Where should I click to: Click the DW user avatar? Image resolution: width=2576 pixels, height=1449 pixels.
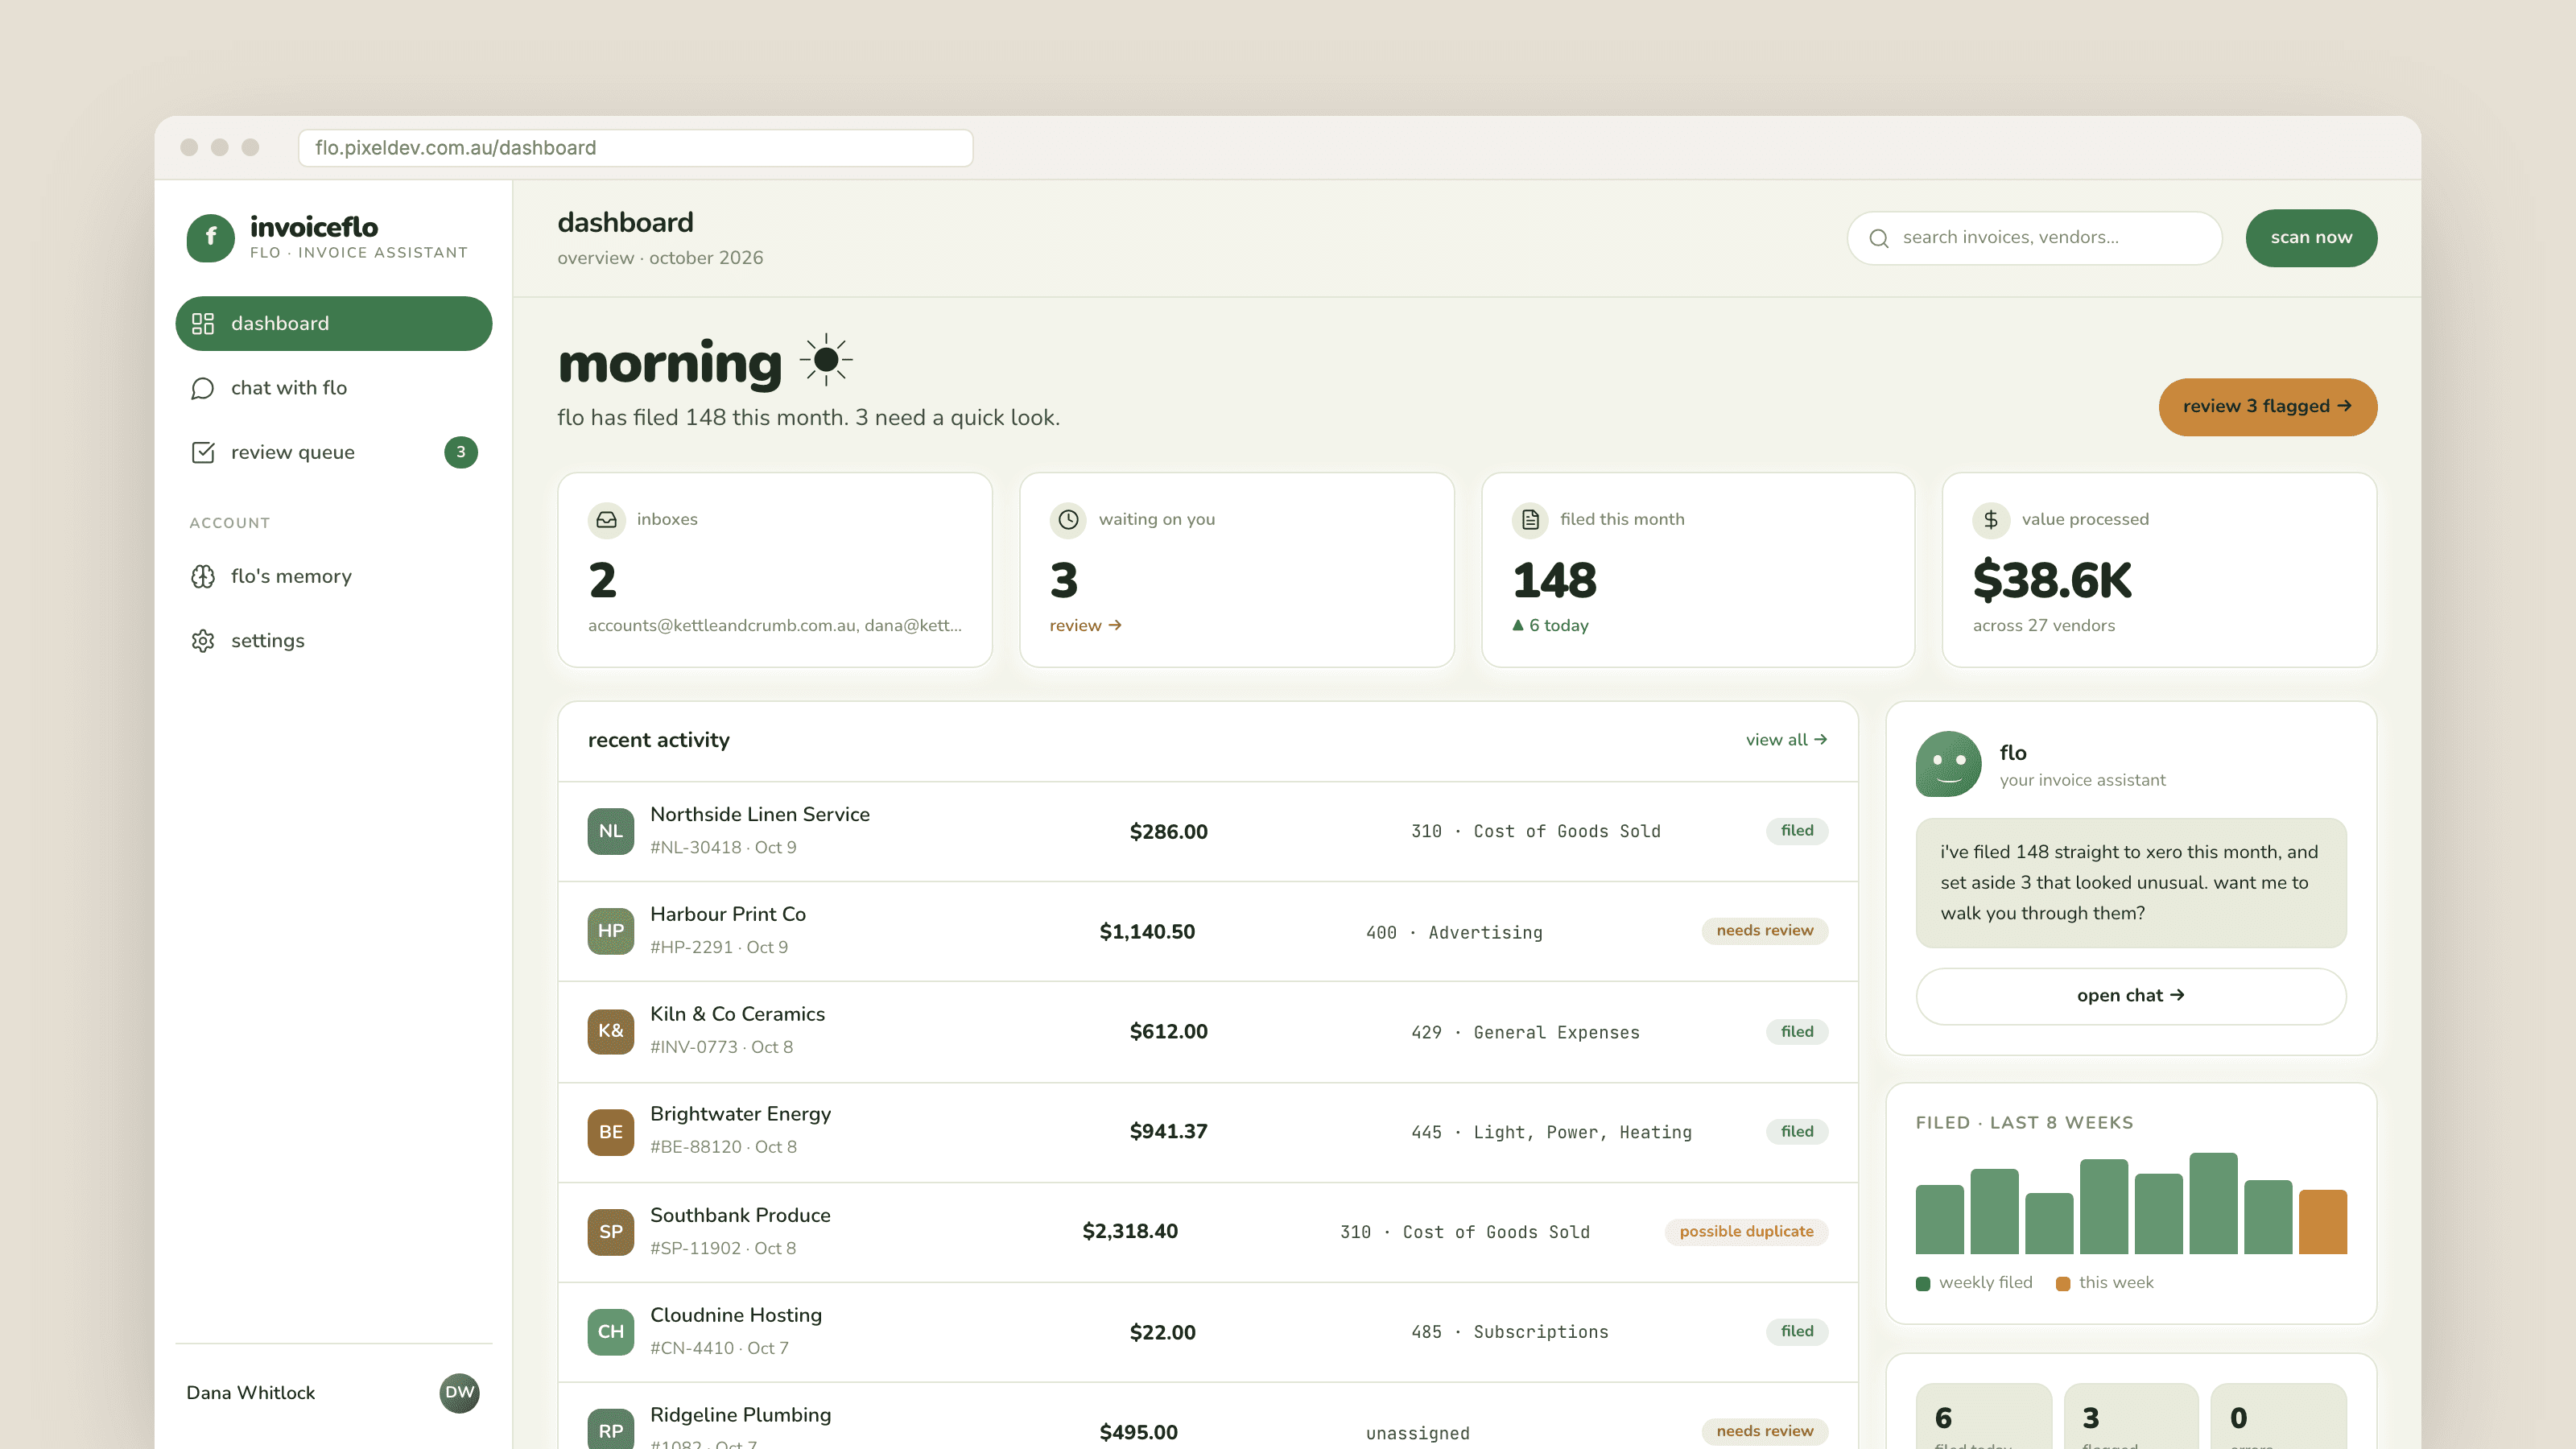coord(459,1393)
